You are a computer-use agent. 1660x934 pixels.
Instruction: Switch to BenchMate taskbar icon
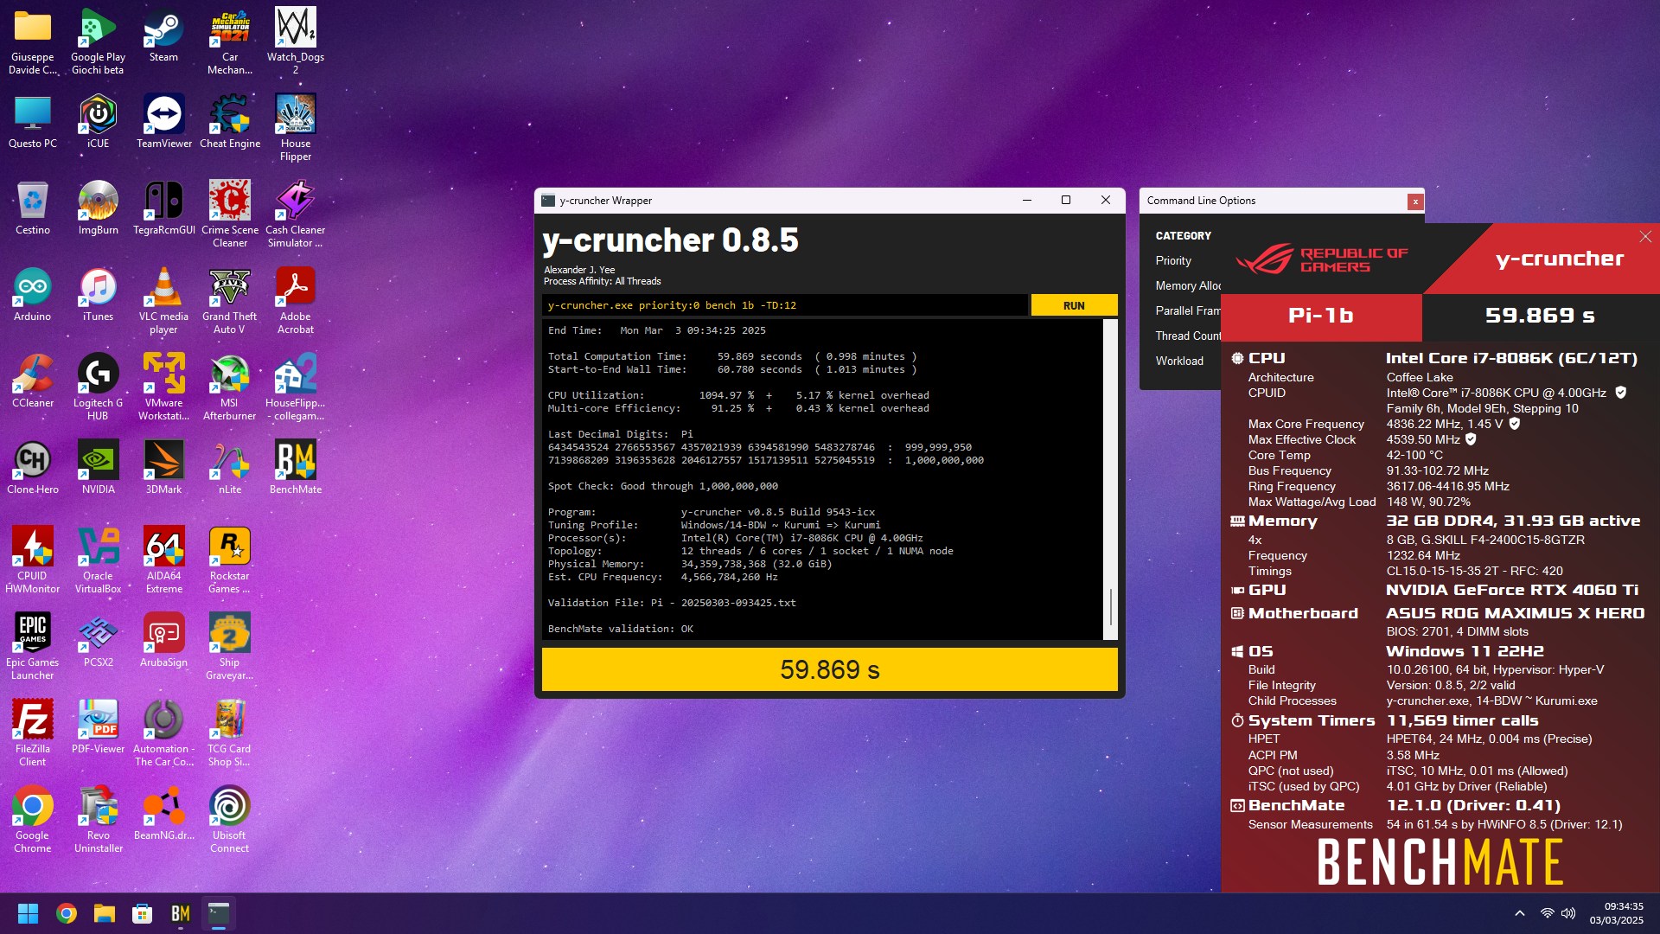tap(181, 913)
